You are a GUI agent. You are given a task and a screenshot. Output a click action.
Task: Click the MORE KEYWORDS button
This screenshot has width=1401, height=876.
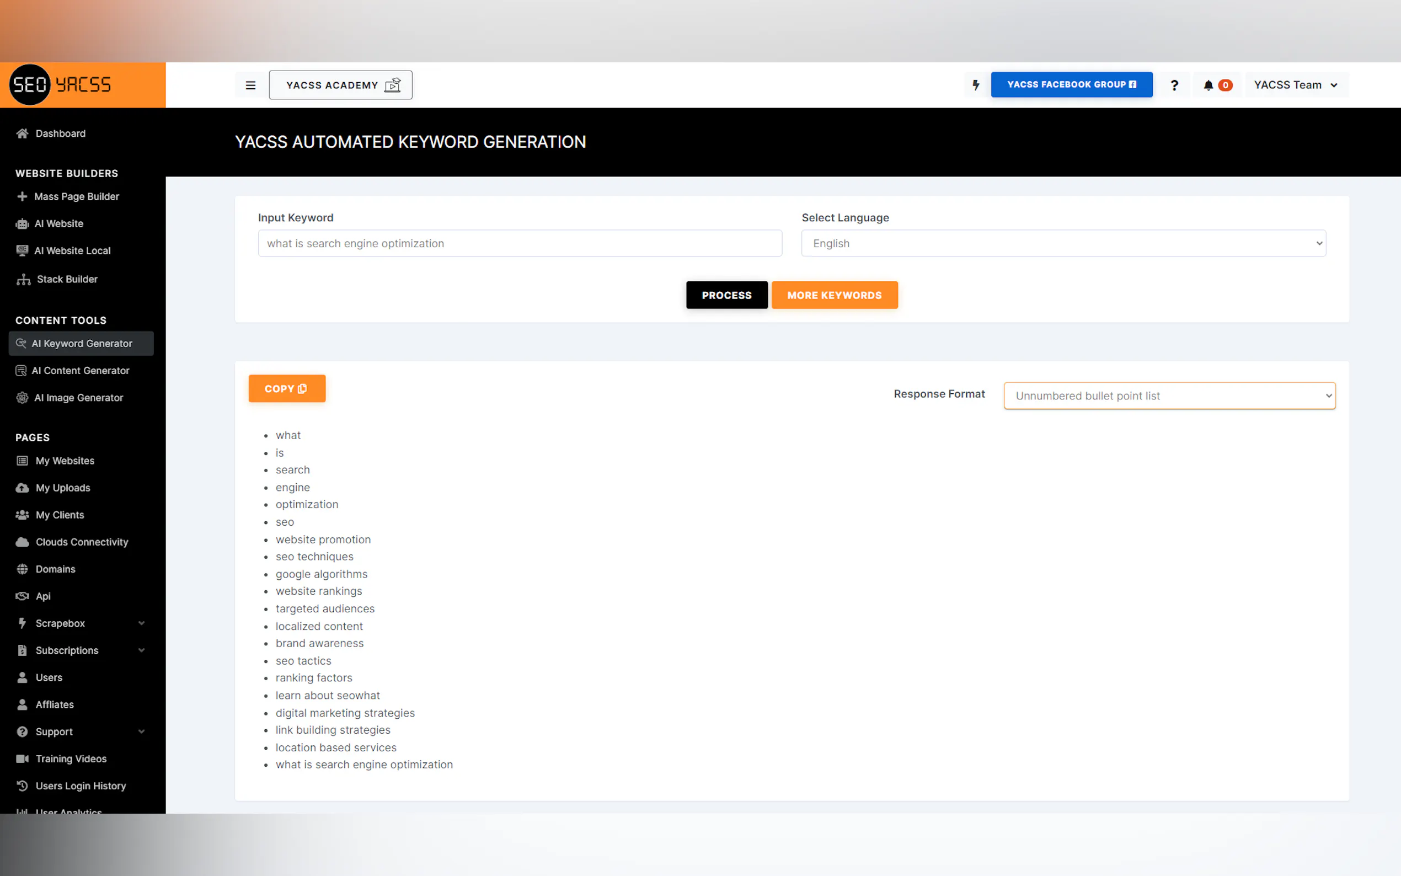[834, 295]
